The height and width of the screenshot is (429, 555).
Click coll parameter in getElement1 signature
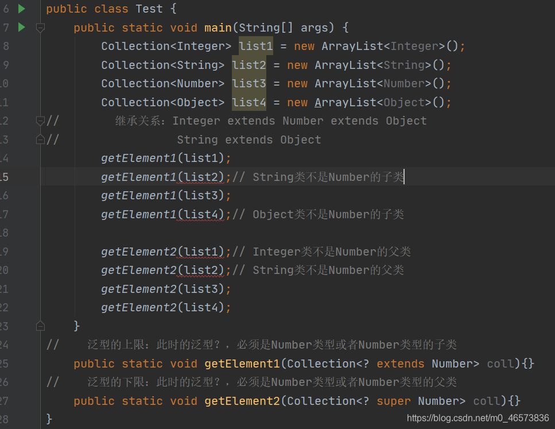pyautogui.click(x=500, y=364)
